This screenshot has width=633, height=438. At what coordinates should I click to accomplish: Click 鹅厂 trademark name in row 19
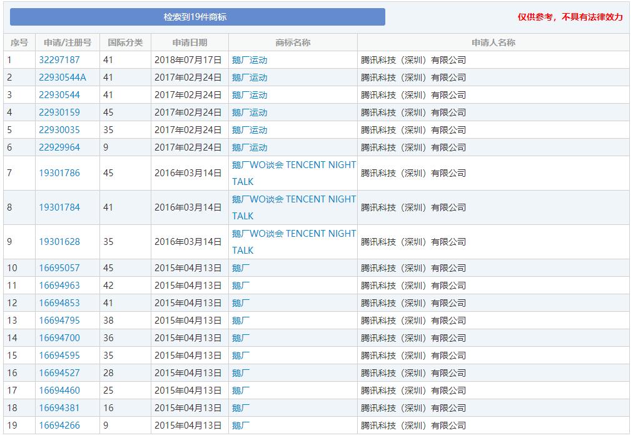click(241, 426)
